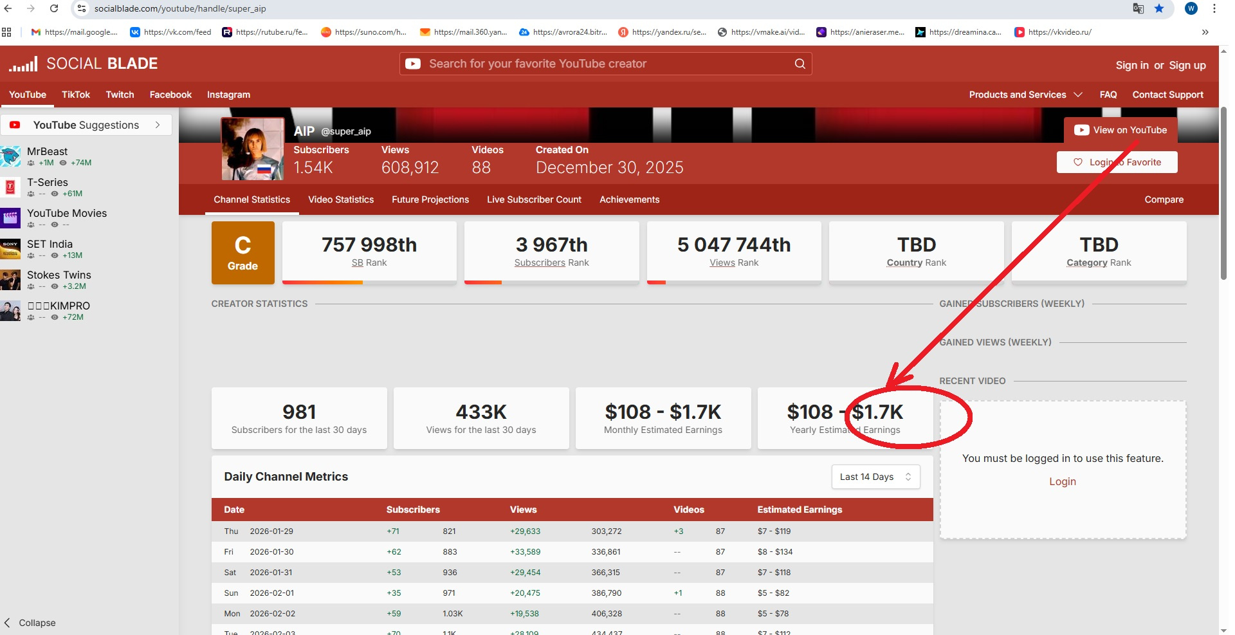Open MrBeast channel thumbnail in suggestions
This screenshot has height=635, width=1235.
click(10, 156)
